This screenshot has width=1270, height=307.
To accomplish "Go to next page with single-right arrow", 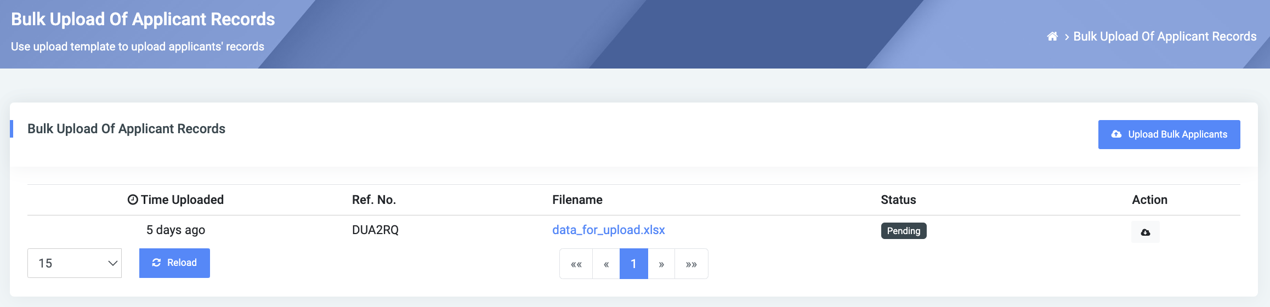I will (661, 264).
